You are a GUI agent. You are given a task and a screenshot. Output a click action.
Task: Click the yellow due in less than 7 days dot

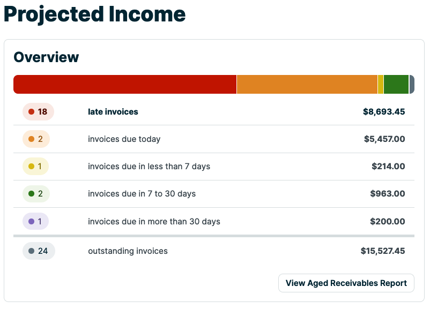(31, 166)
